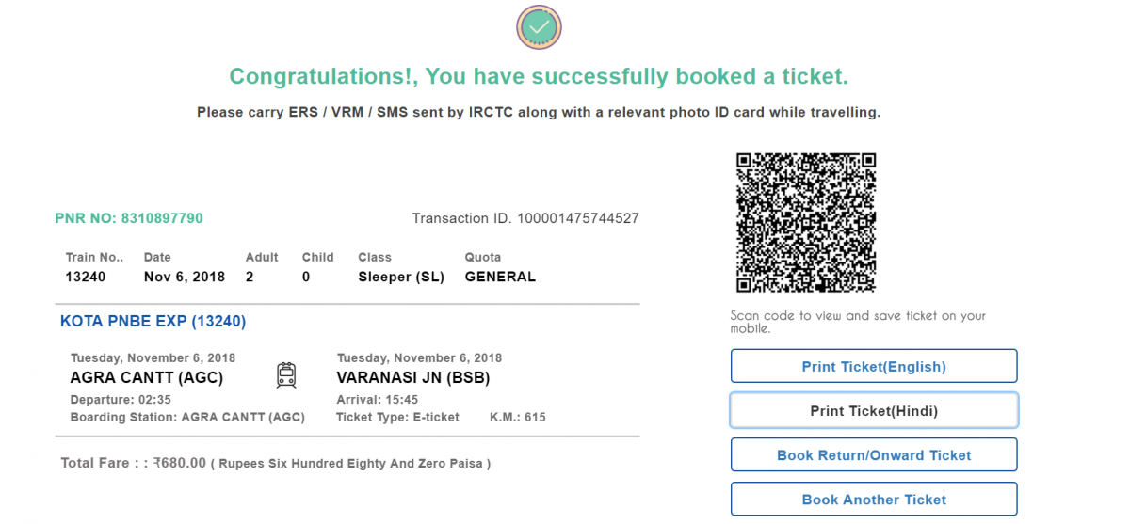Click the KOTA PNBE EXP (13240) train name
Screen dimensions: 1130x524
[153, 322]
